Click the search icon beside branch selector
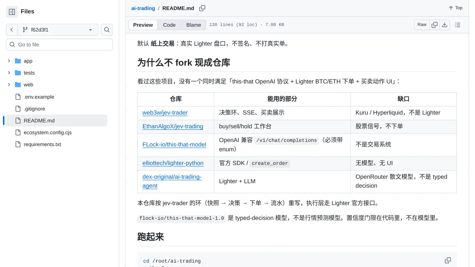 tap(107, 30)
